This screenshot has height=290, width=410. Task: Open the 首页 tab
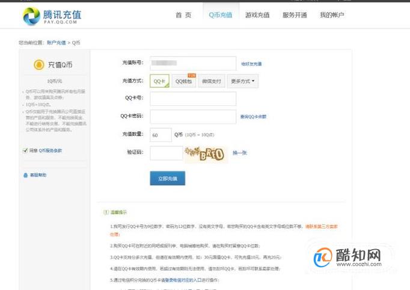pos(183,15)
